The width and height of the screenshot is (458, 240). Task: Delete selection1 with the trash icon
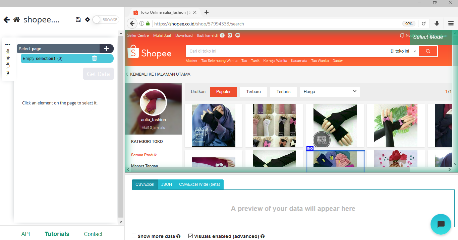[x=95, y=58]
